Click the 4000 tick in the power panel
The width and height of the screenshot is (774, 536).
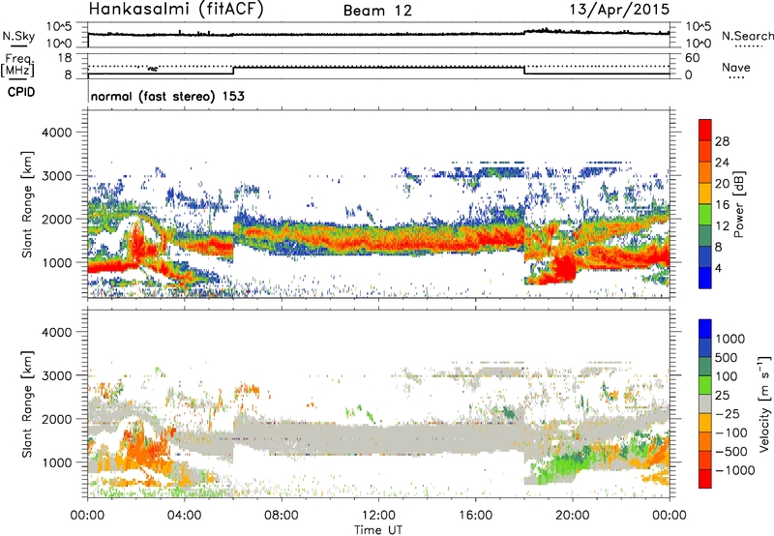(x=56, y=133)
